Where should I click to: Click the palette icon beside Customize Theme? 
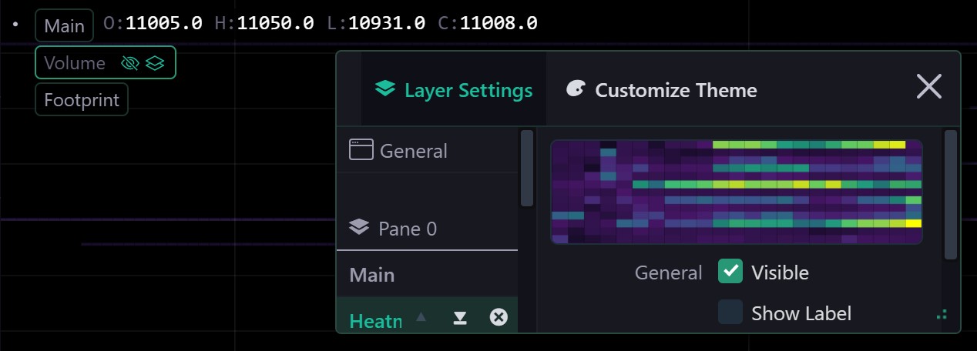pos(576,89)
